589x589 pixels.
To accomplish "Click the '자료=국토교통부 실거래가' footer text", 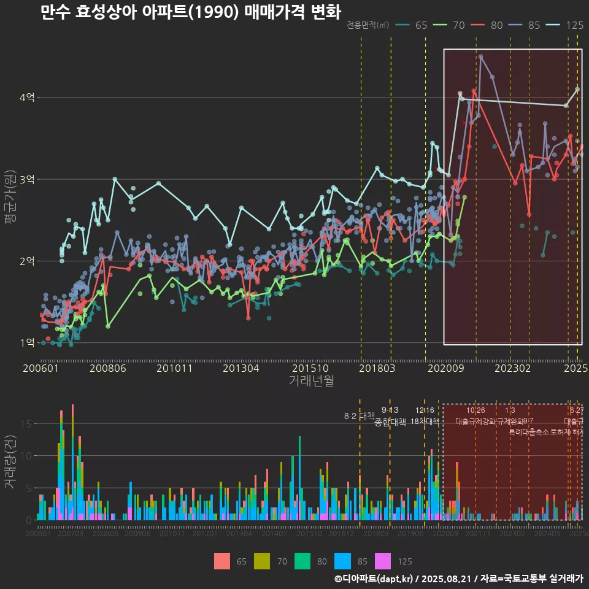I will click(x=531, y=579).
